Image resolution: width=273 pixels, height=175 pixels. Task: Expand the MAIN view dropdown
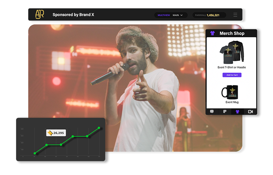[178, 15]
